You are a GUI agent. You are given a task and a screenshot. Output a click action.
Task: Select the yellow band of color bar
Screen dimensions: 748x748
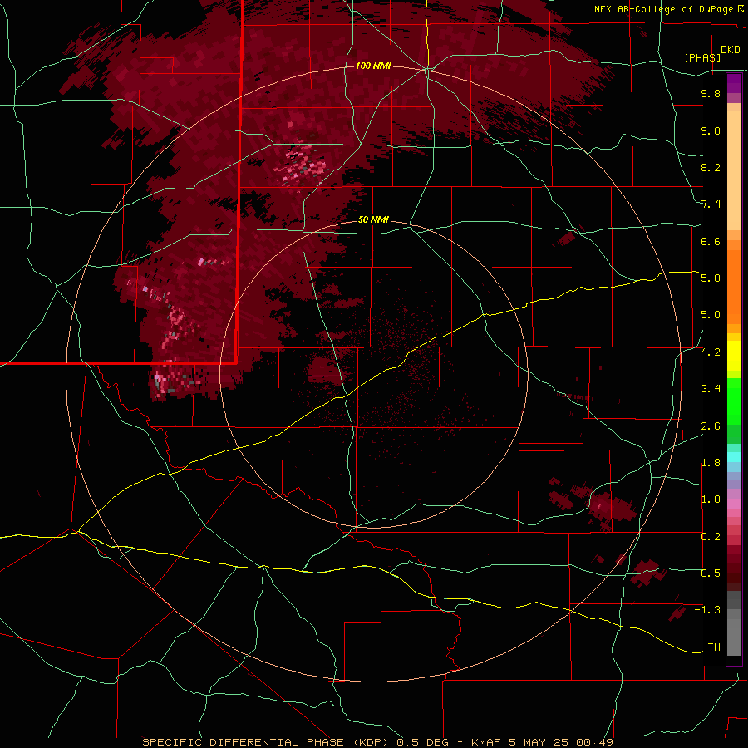pos(734,356)
